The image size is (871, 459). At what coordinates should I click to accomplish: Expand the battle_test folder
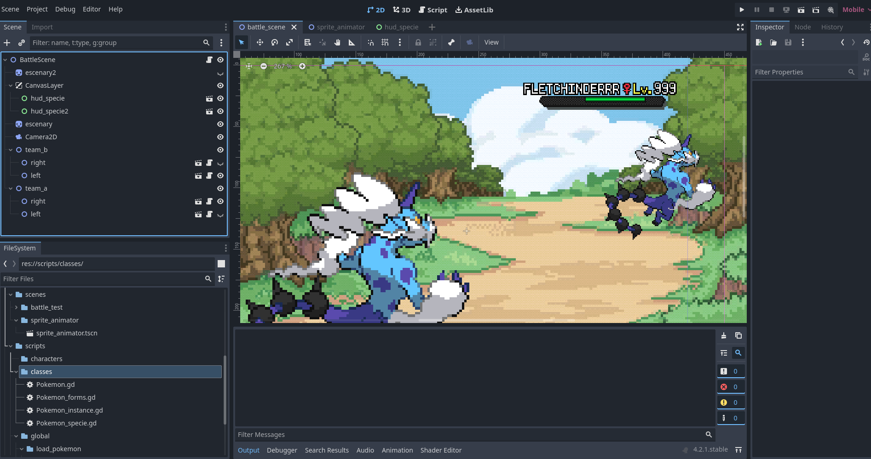tap(16, 307)
